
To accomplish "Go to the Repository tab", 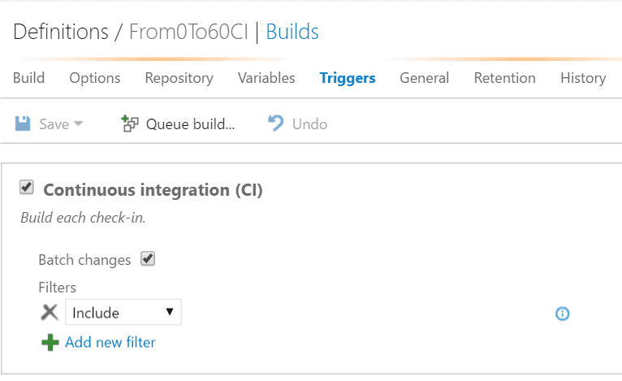I will coord(179,78).
